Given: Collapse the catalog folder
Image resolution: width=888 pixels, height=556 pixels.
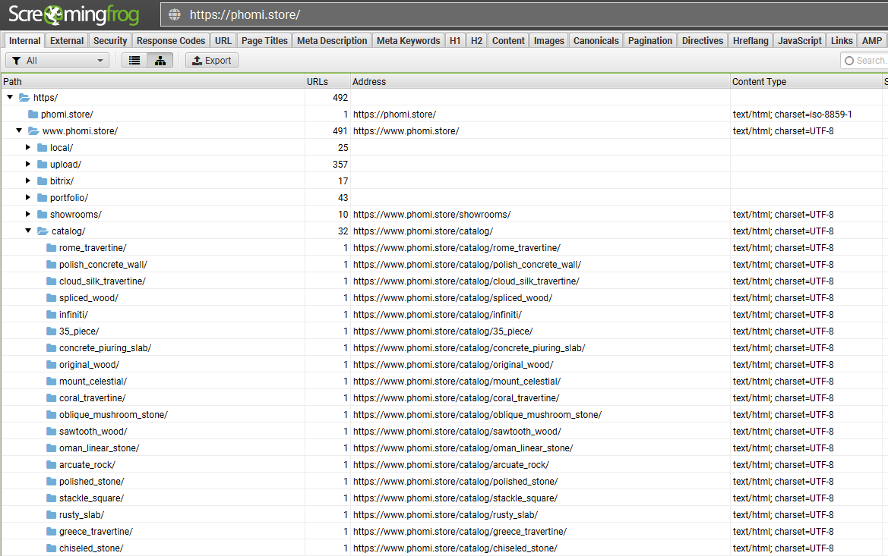Looking at the screenshot, I should [x=28, y=231].
